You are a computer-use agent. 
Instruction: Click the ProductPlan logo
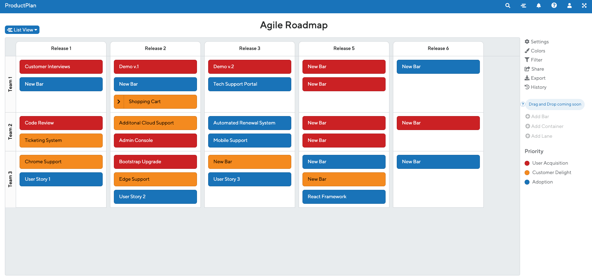tap(21, 6)
